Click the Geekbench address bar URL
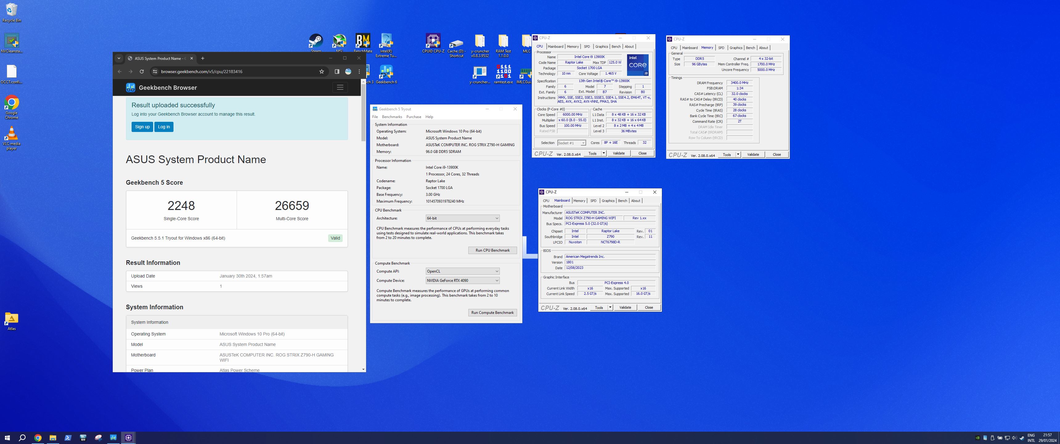Viewport: 1060px width, 444px height. pos(202,71)
